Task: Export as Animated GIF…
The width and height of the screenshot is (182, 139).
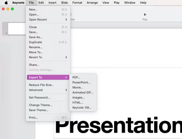Action: point(83,92)
